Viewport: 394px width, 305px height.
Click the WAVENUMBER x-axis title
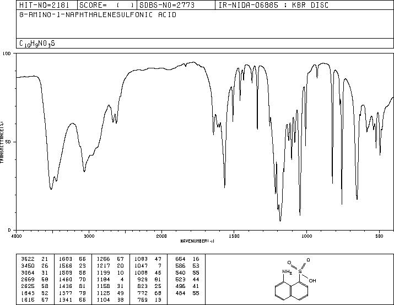click(x=197, y=241)
